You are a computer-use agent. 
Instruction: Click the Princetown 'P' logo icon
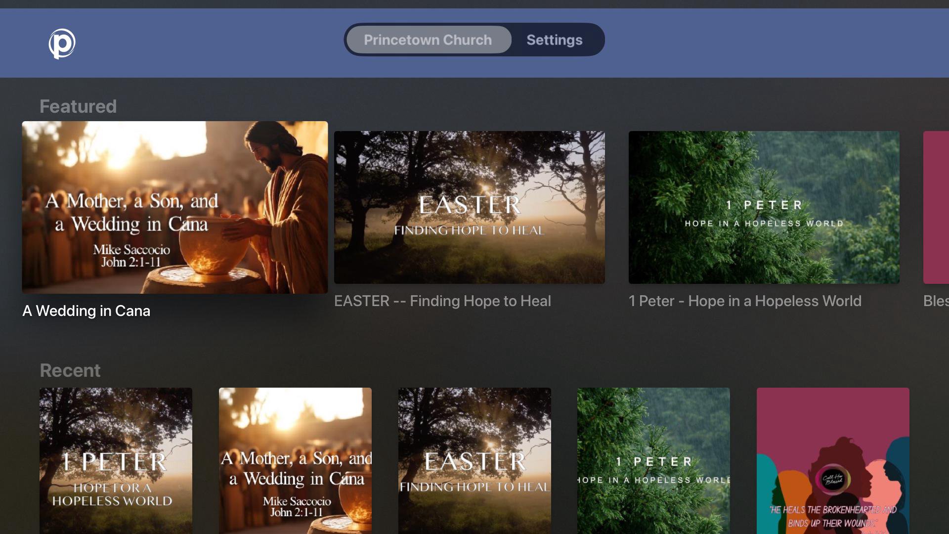coord(62,44)
